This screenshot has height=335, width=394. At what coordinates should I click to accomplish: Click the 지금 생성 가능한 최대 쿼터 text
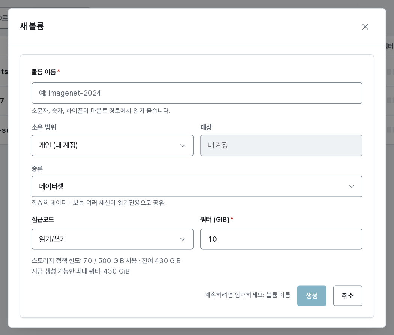click(x=81, y=271)
